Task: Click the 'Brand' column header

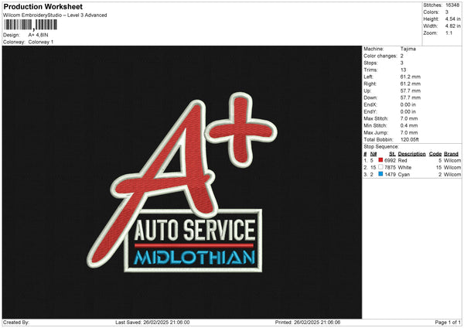Action: click(452, 154)
